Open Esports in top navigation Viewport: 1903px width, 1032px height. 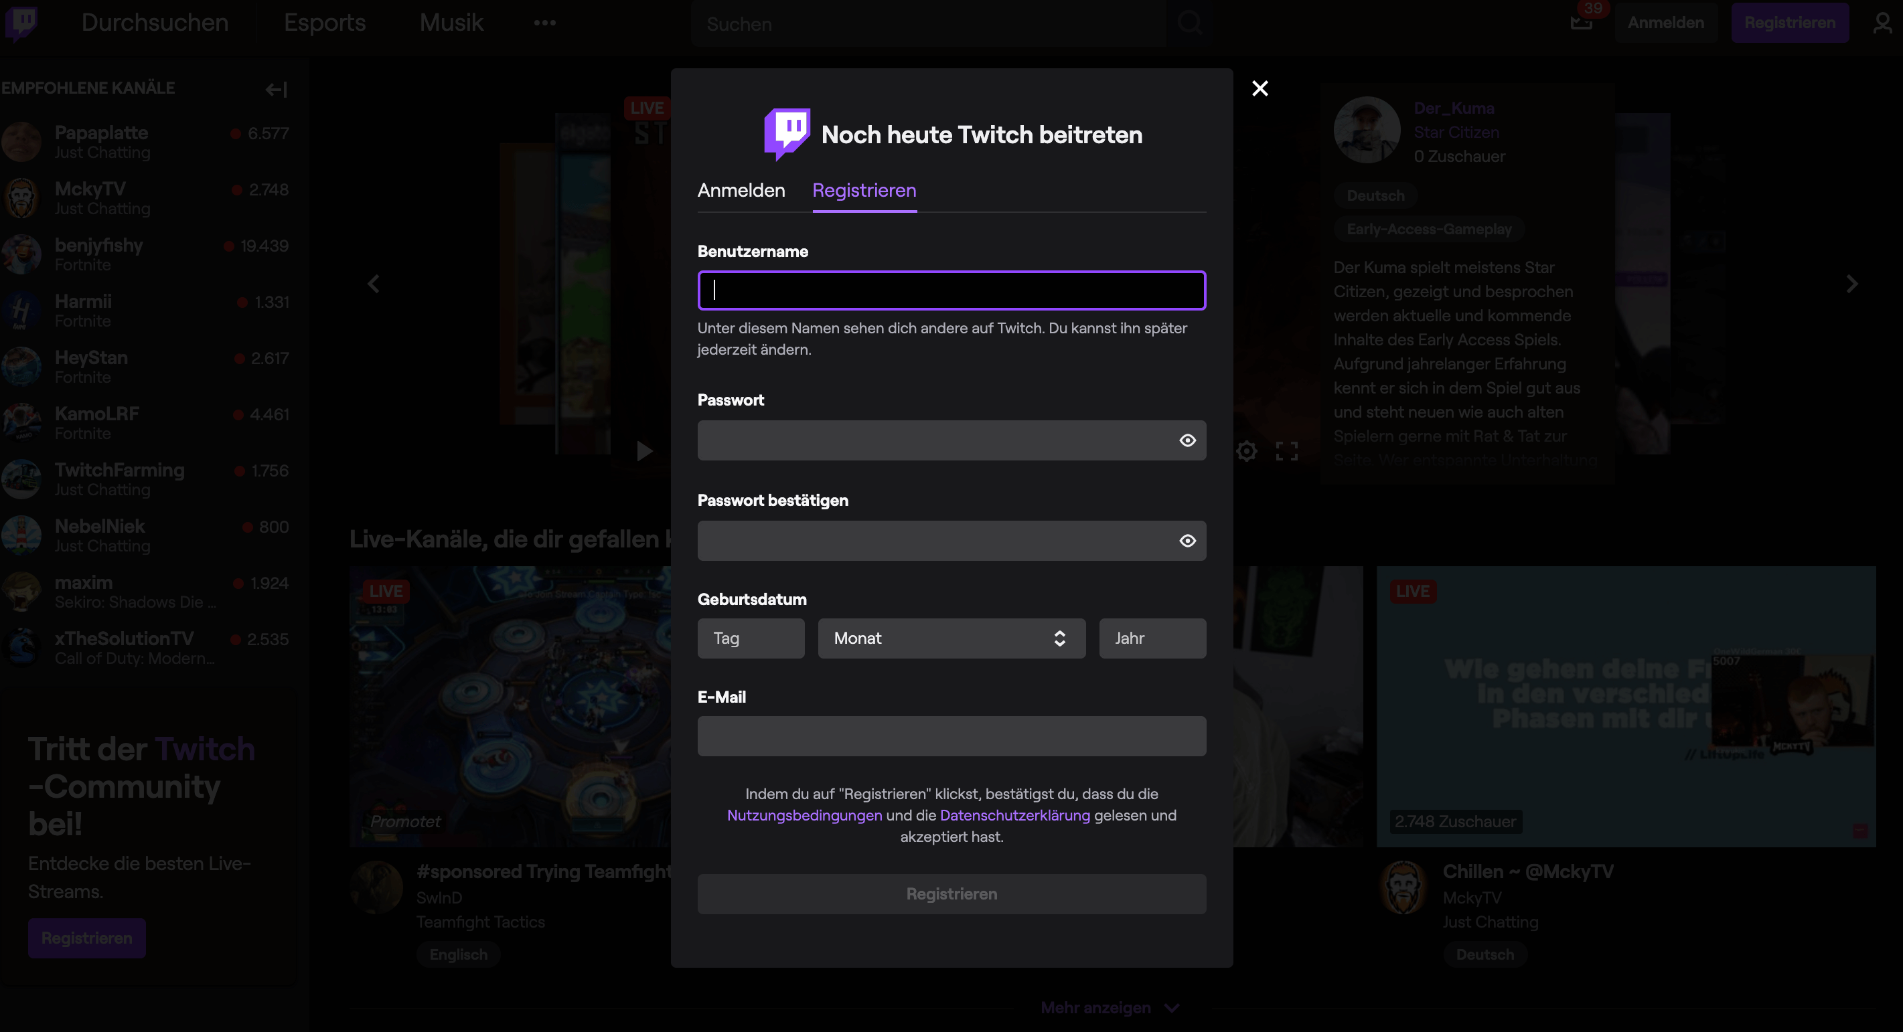click(324, 23)
